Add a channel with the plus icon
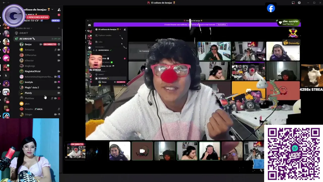 pos(59,28)
